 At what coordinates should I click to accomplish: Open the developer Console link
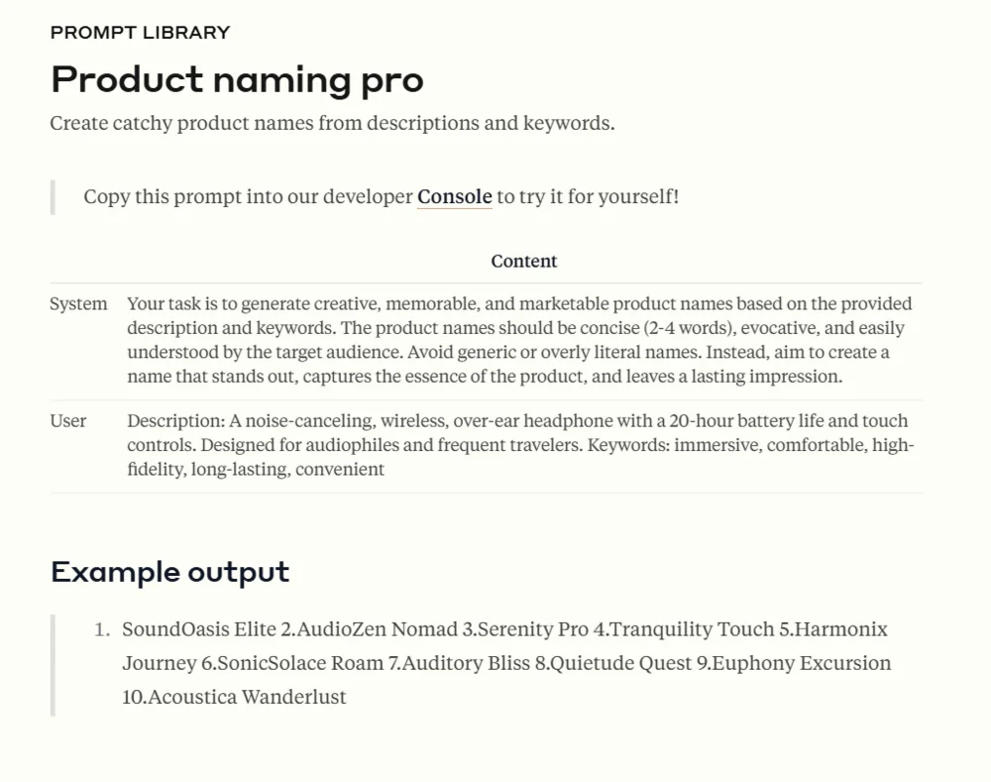(454, 196)
